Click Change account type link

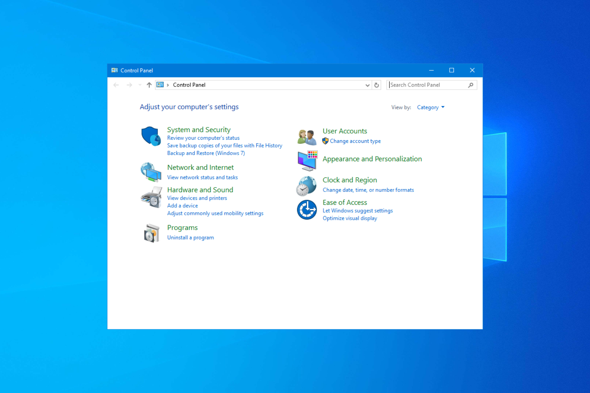point(355,141)
